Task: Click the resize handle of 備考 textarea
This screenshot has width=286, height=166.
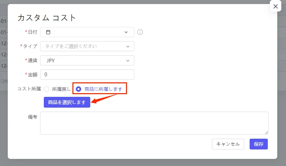Action: pyautogui.click(x=266, y=133)
